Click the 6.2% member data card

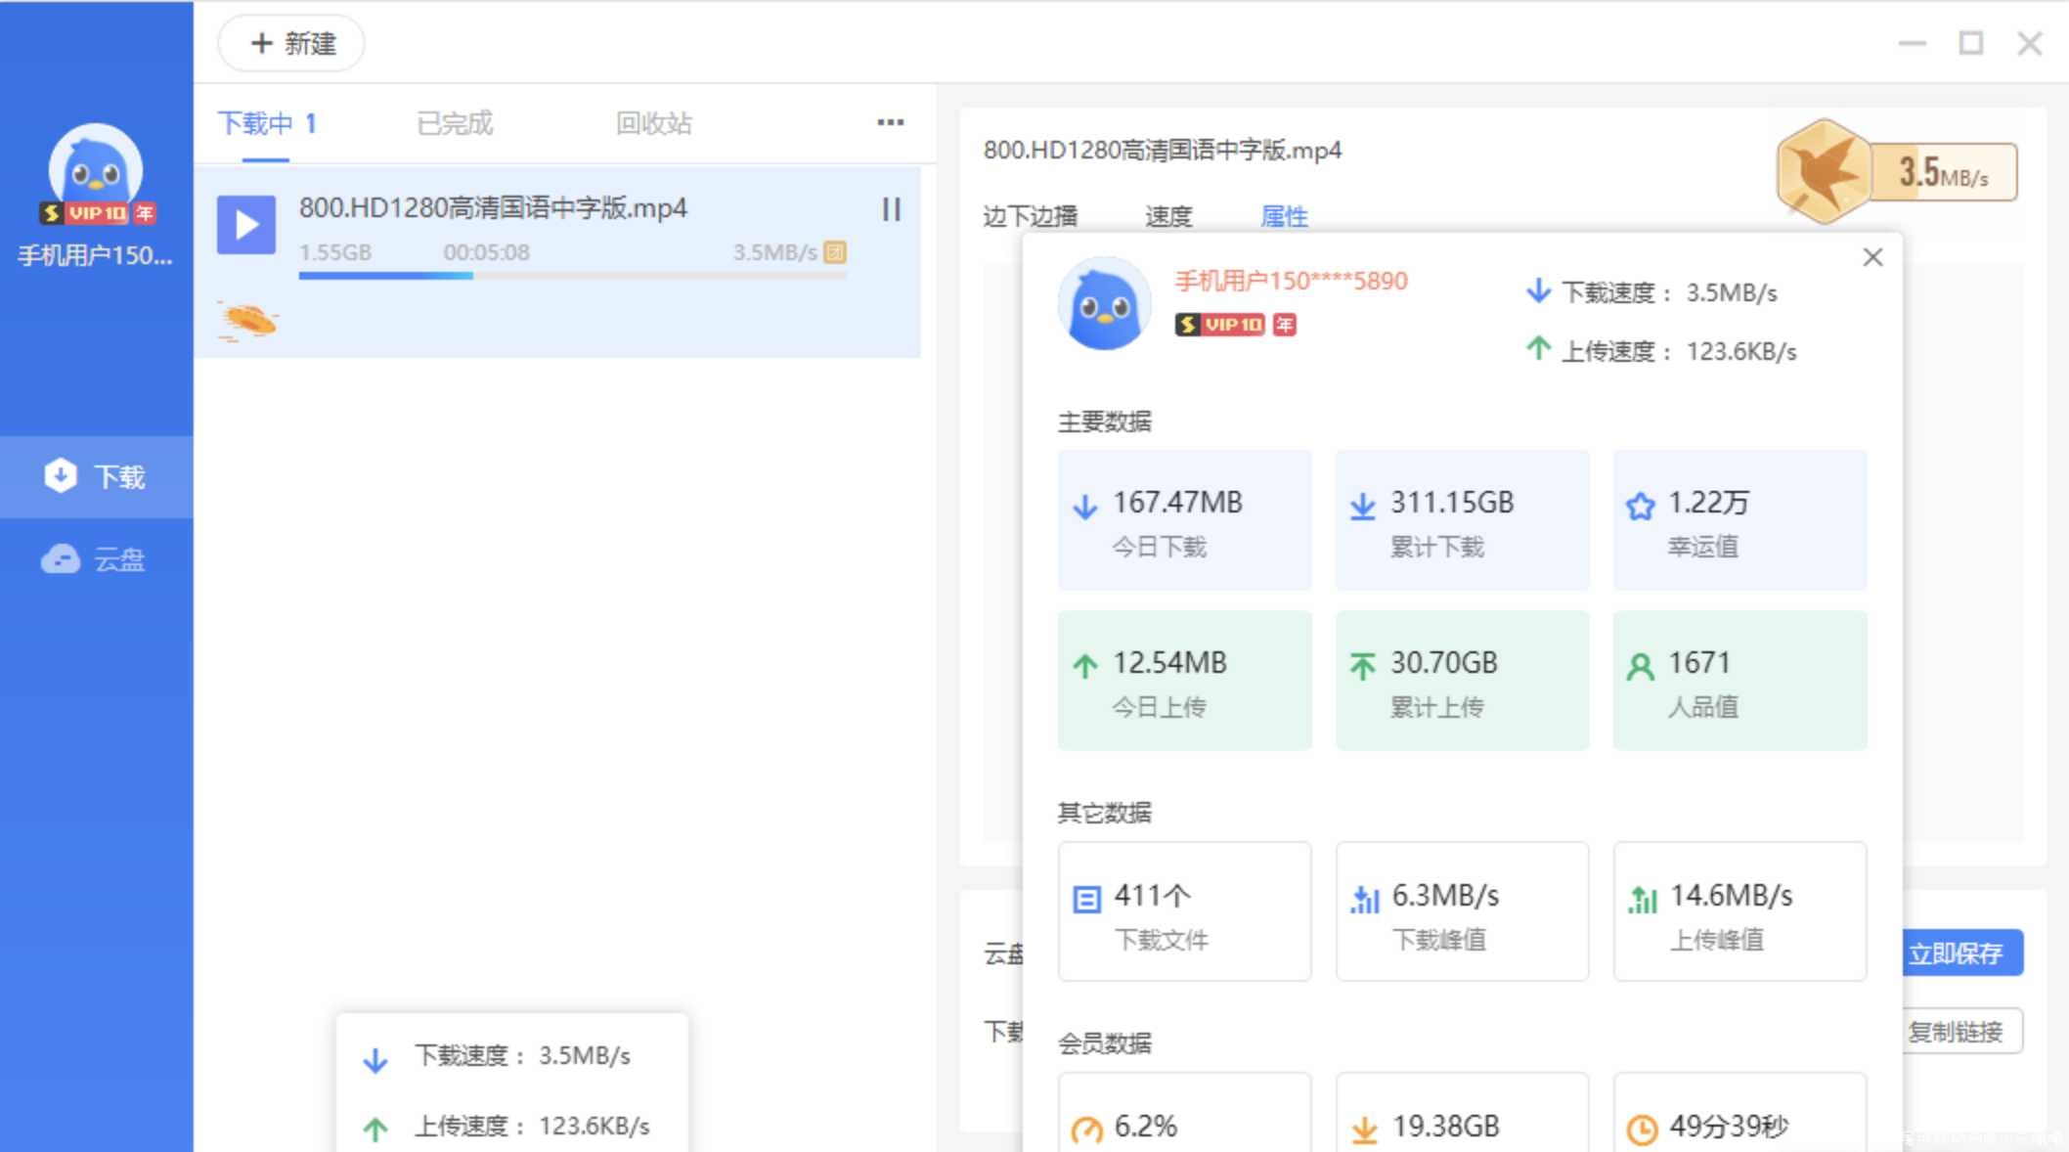pos(1184,1112)
